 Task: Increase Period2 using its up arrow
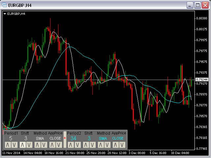[71, 145]
